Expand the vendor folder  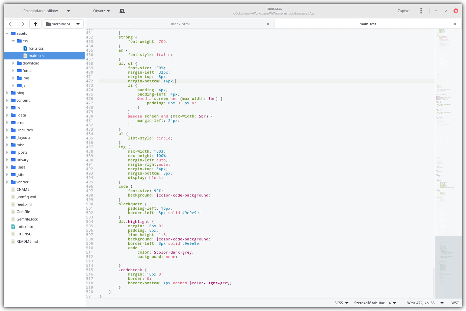coord(7,182)
